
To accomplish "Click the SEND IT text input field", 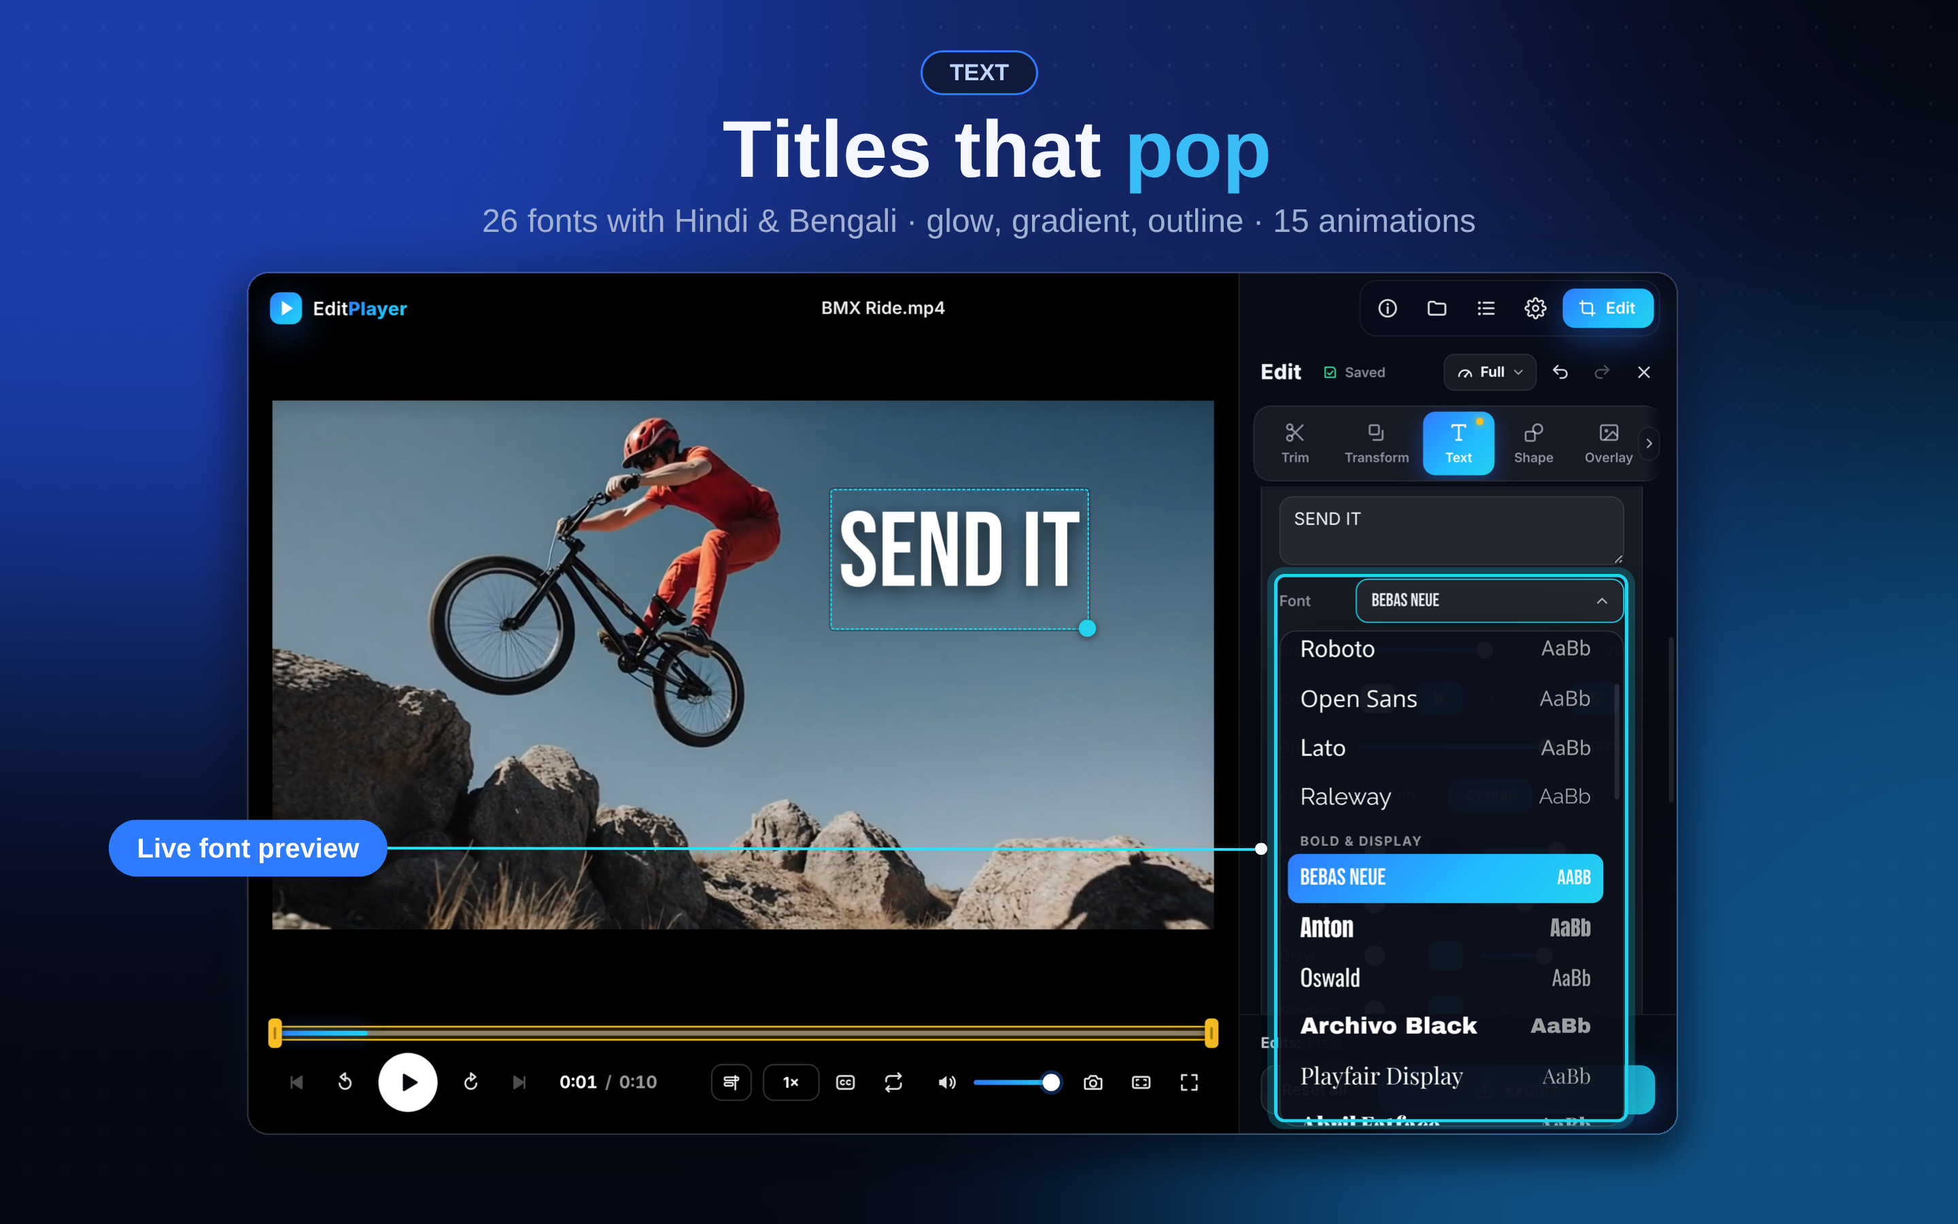I will [1451, 530].
